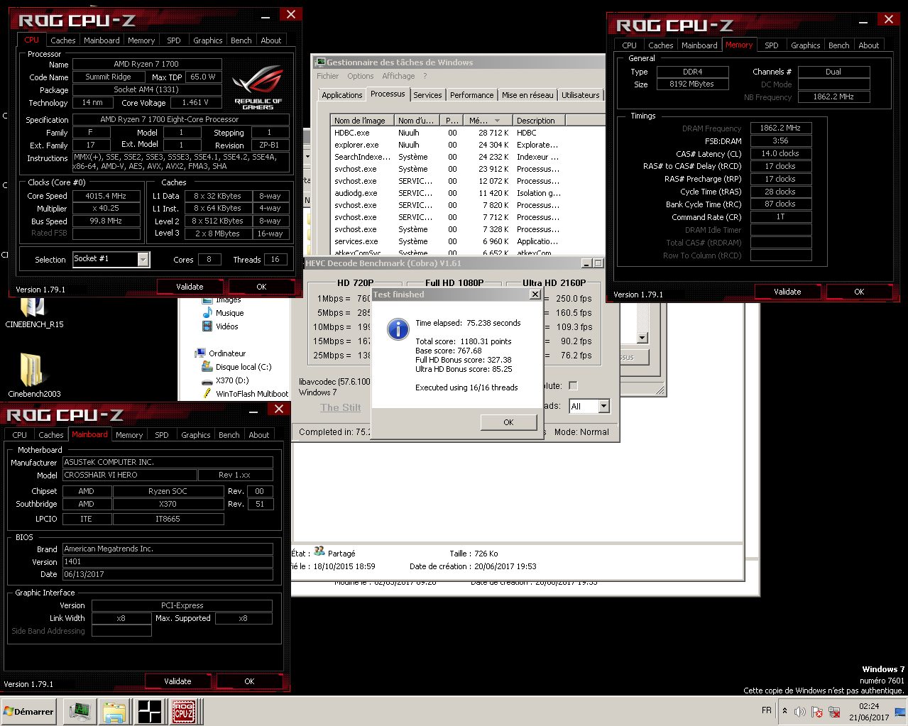Open Caches tab in CPU tab CPU-Z window
This screenshot has height=726, width=908.
click(x=63, y=40)
